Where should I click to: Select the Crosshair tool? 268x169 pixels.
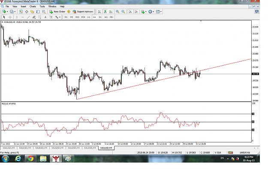pyautogui.click(x=10, y=17)
